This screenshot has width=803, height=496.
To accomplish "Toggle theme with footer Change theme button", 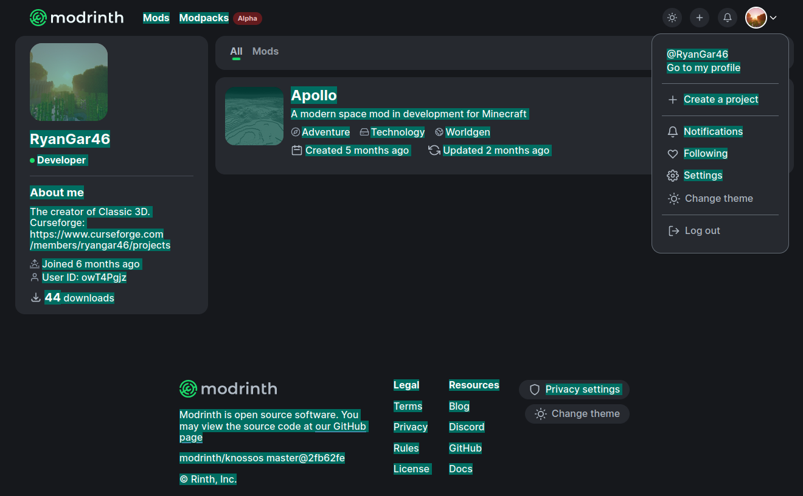I will [576, 413].
